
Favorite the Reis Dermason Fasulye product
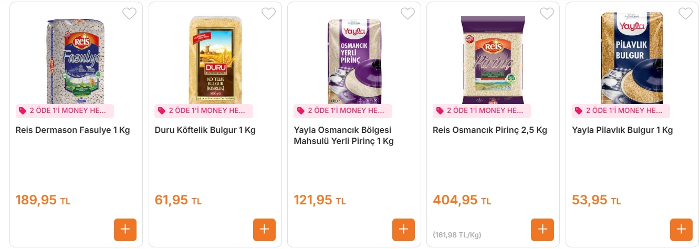129,14
